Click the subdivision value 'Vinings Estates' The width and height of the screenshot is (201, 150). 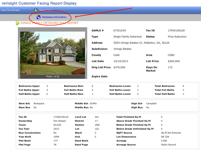point(122,49)
